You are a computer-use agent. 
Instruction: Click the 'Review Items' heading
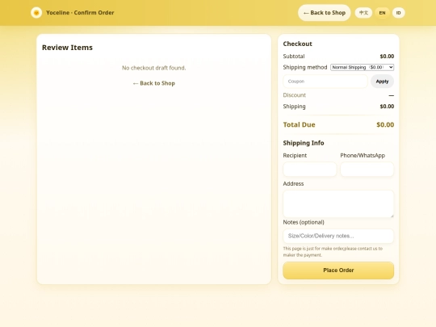(x=67, y=48)
